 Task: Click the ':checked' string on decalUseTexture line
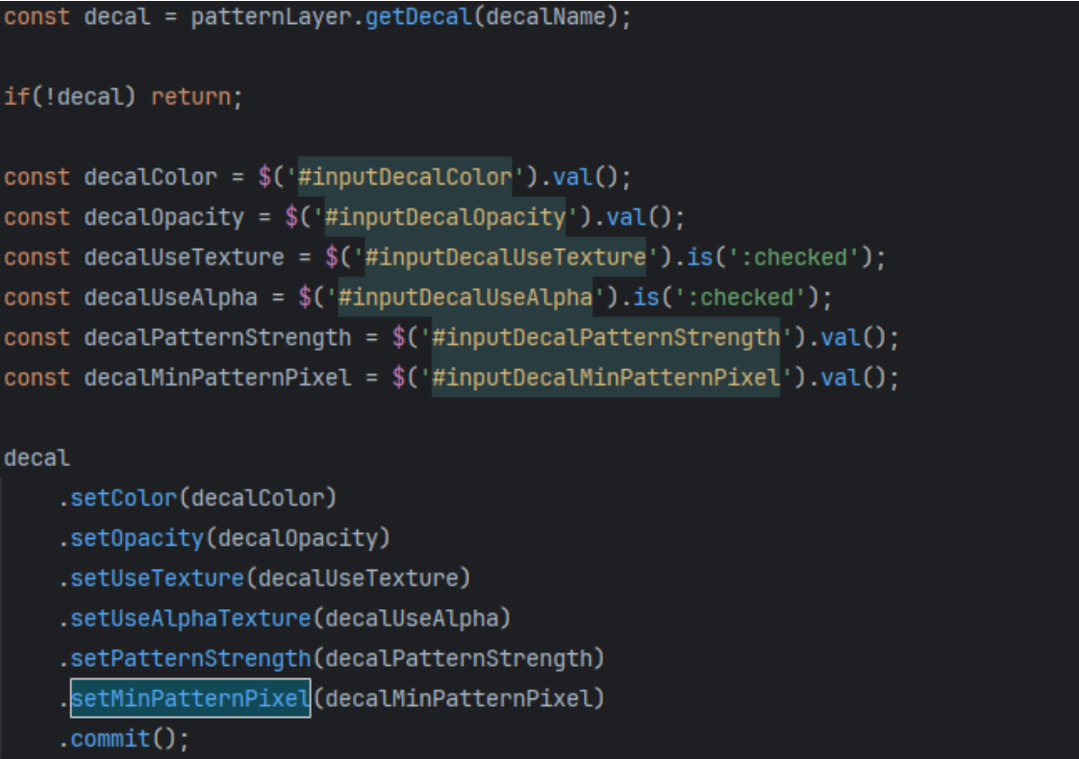pyautogui.click(x=793, y=257)
